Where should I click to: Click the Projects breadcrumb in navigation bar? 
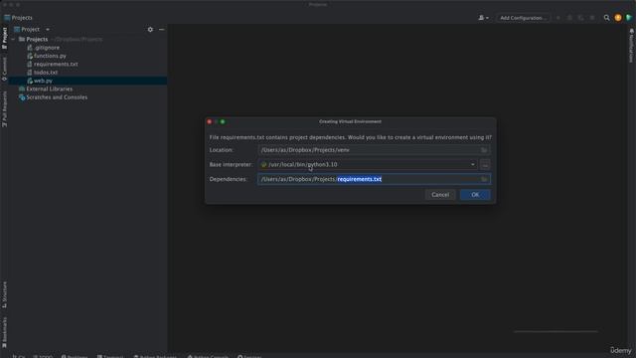(18, 18)
